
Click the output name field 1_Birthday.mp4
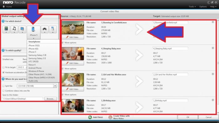pyautogui.click(x=170, y=101)
